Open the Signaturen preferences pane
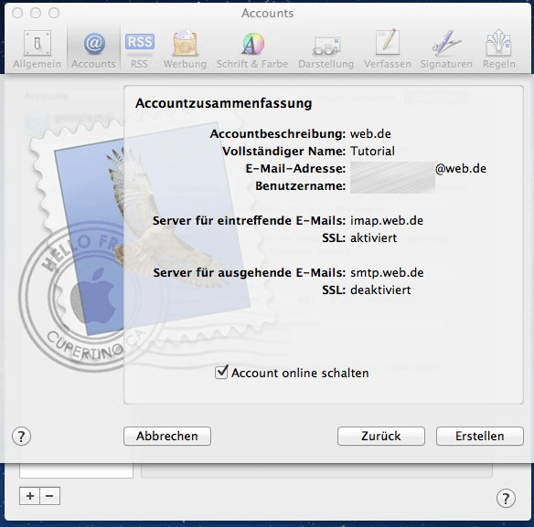Screen dimensions: 534x527 446,49
